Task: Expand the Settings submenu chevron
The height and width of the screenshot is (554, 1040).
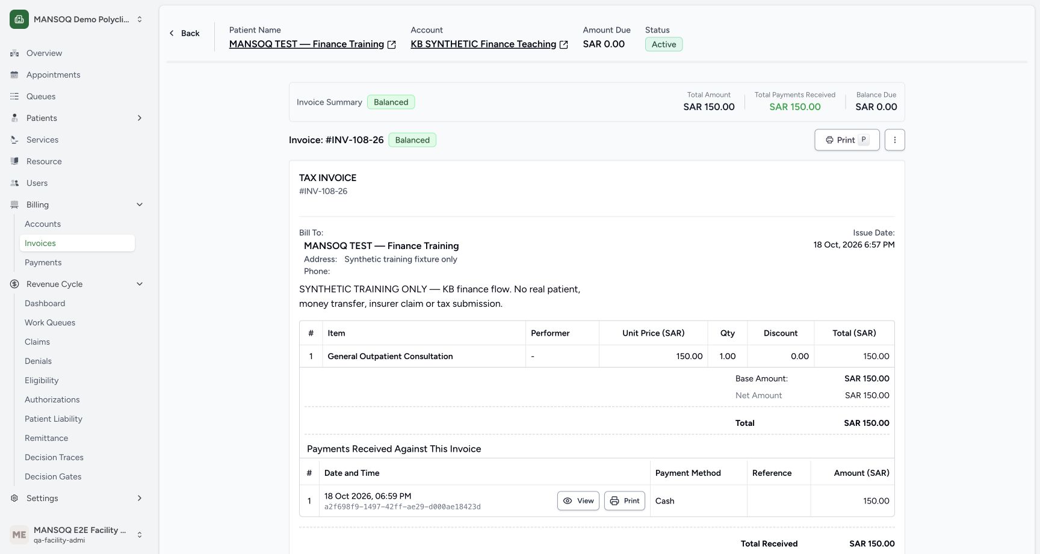Action: pos(140,498)
